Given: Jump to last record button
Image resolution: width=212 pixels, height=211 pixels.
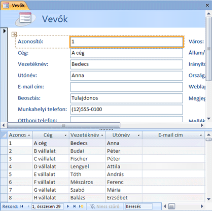Looking at the screenshot, I should pyautogui.click(x=75, y=206).
